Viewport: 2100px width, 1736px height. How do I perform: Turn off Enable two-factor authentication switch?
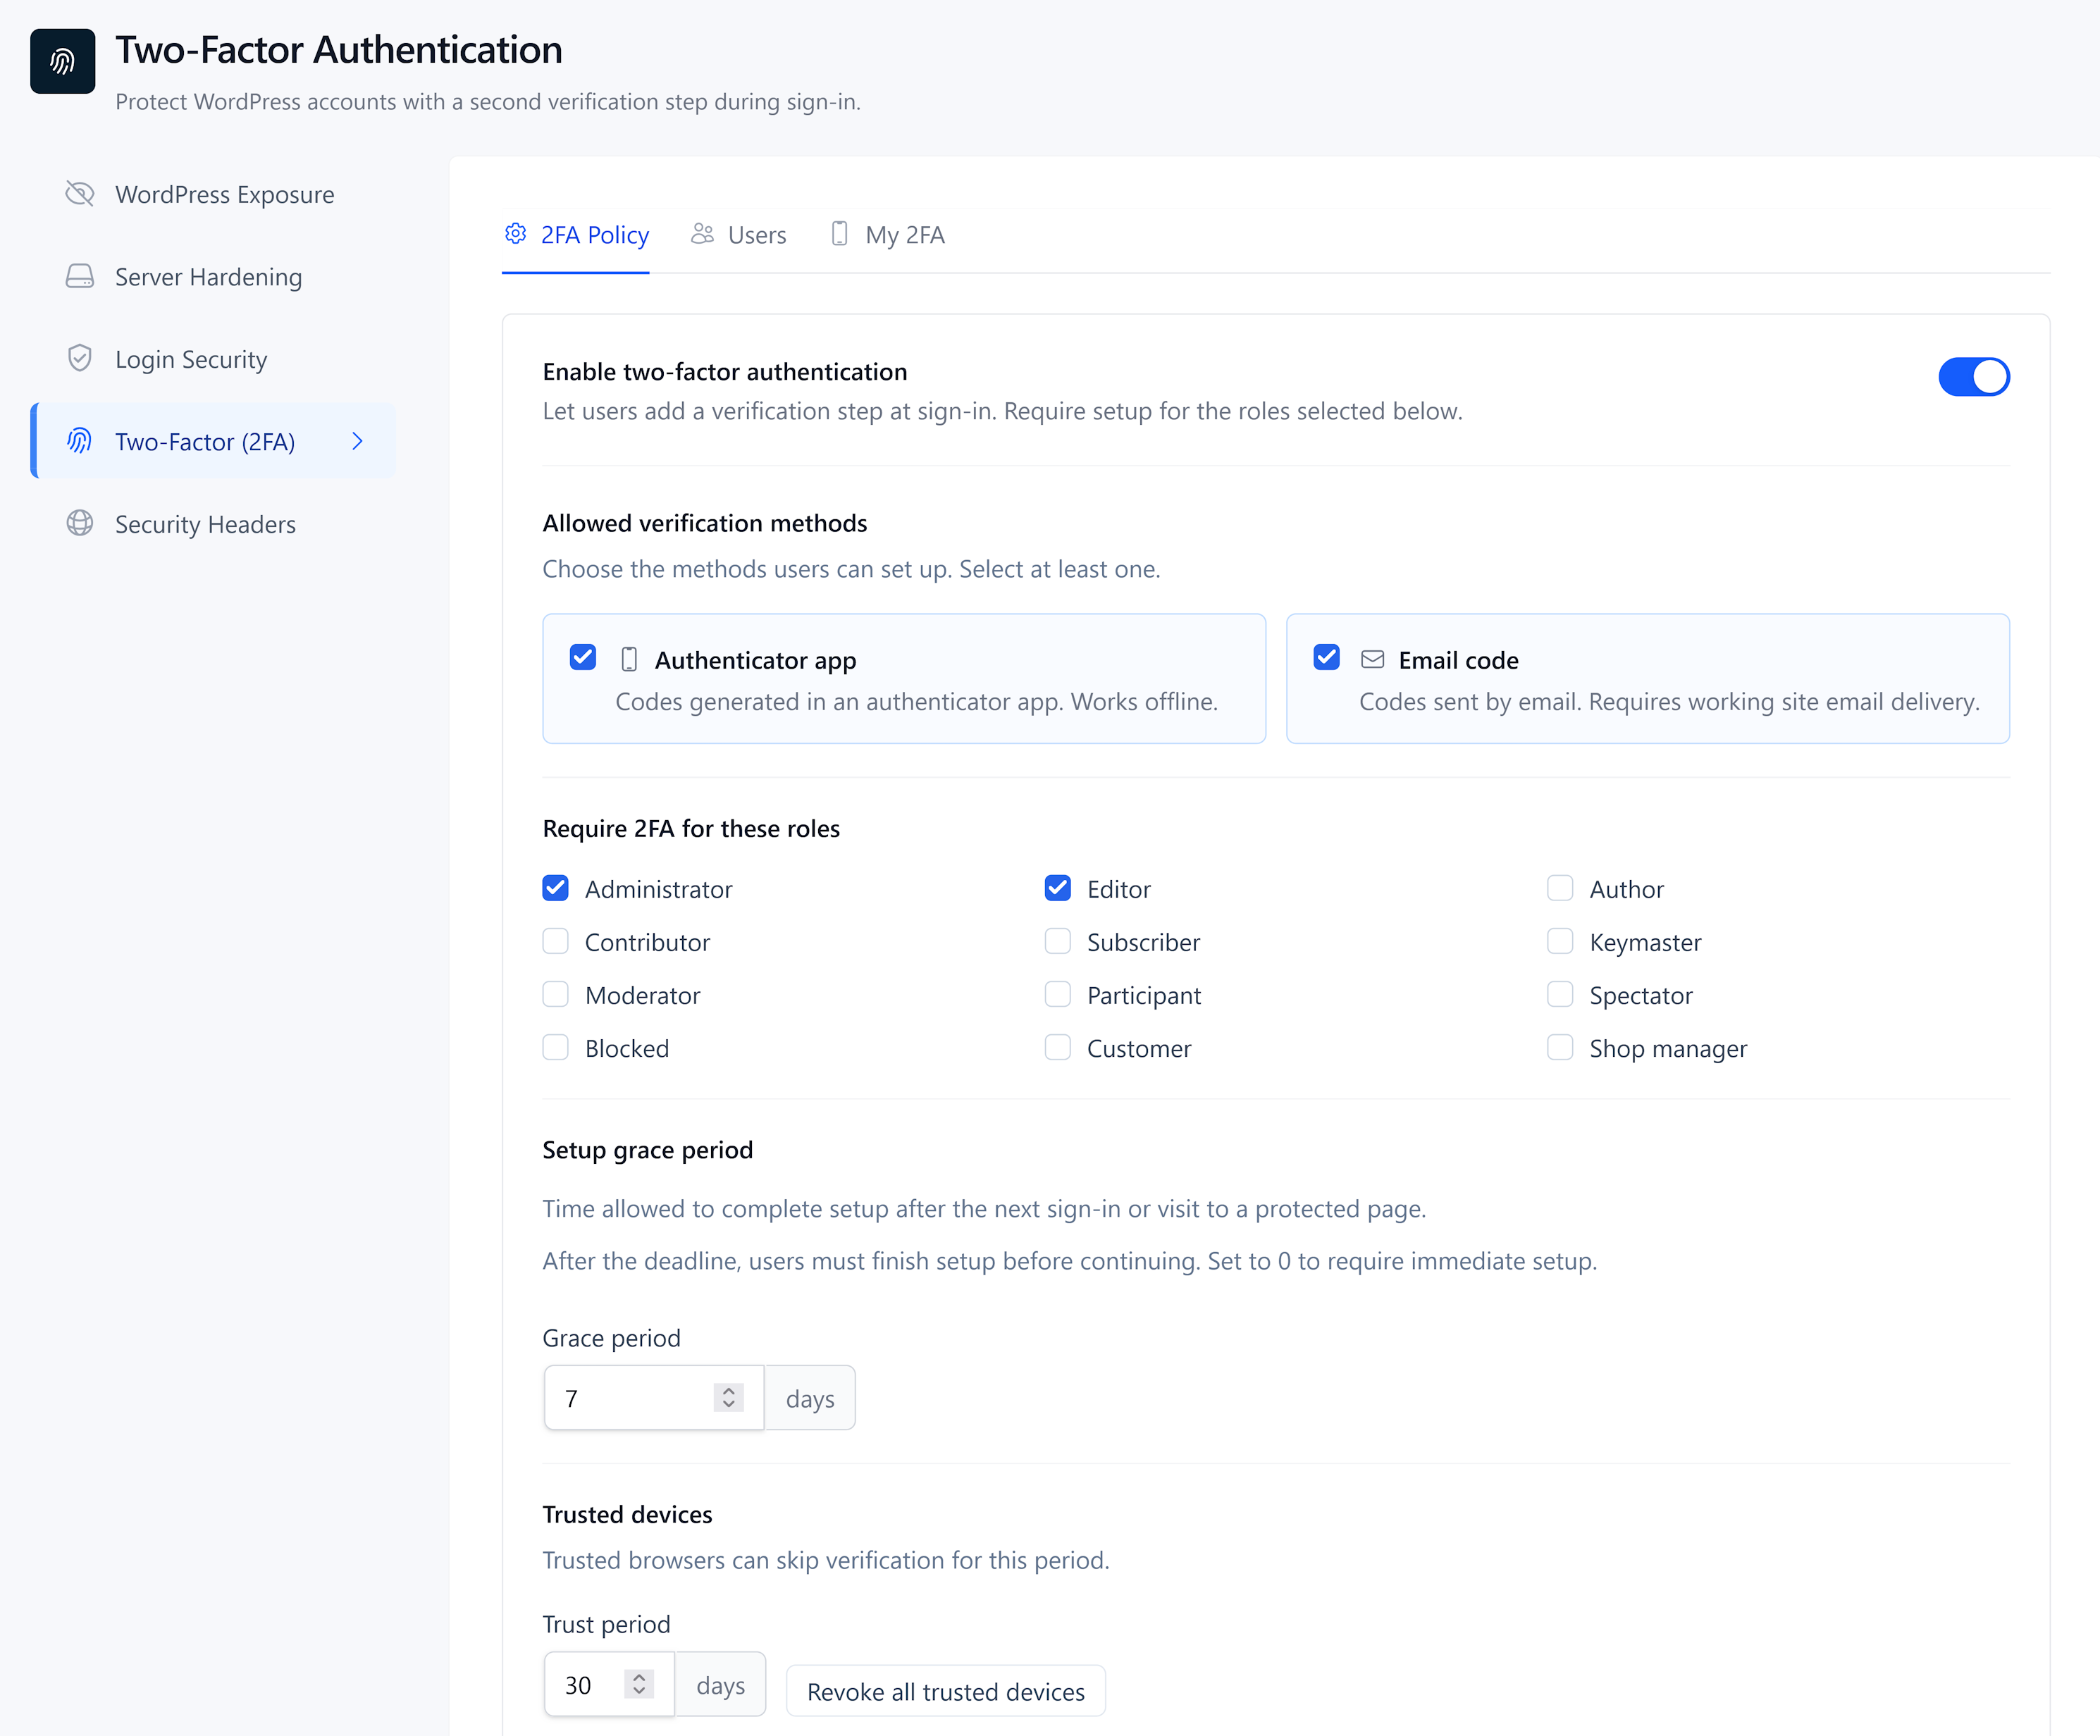coord(1973,377)
